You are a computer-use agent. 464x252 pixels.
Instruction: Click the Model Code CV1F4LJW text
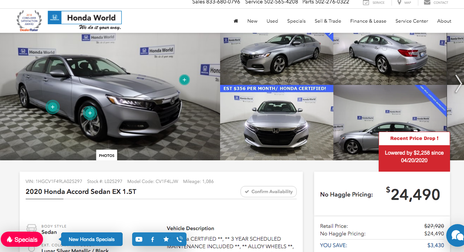(153, 181)
